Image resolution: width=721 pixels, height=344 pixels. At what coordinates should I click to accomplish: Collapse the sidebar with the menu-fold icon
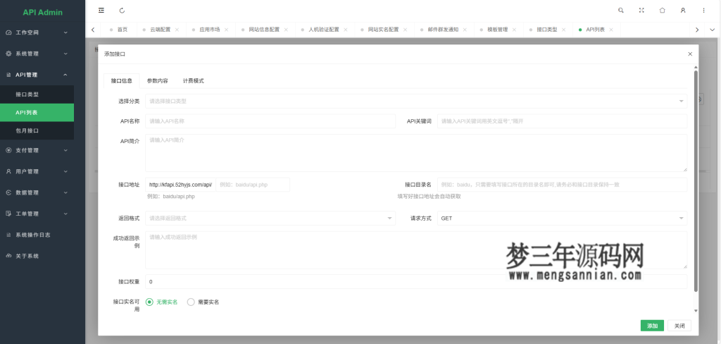pos(101,10)
